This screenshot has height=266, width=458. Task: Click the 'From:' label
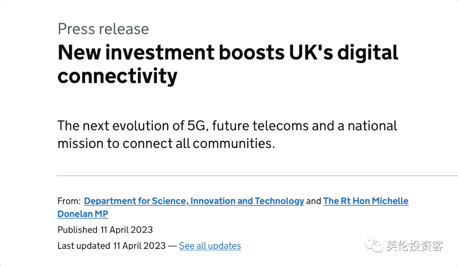69,201
